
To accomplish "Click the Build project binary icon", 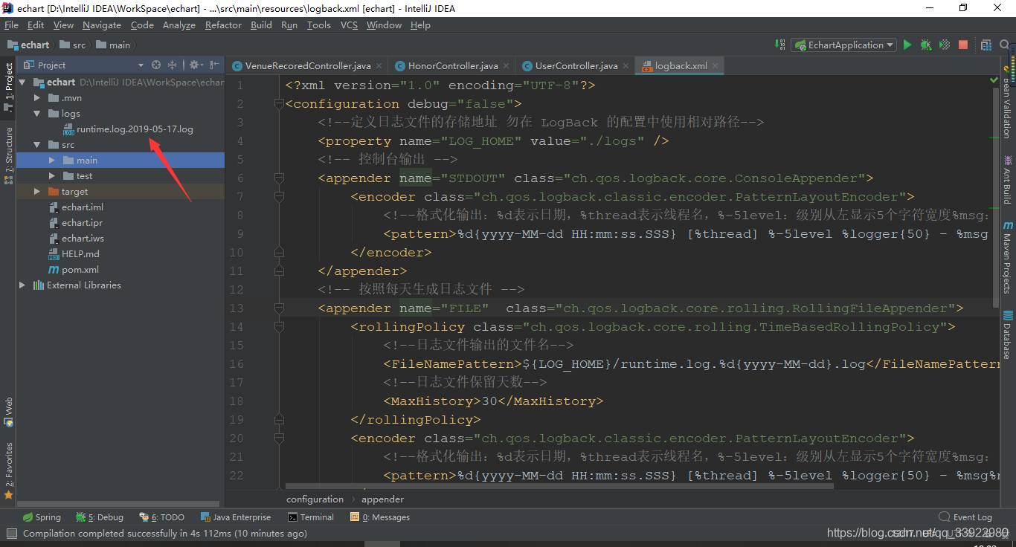I will point(780,45).
